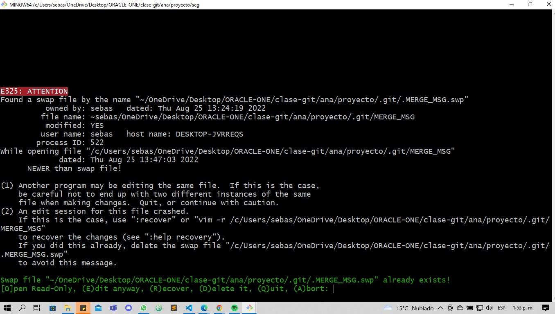Click the "process ID: 522" line
Viewport: 555px width, 314px height.
(70, 143)
